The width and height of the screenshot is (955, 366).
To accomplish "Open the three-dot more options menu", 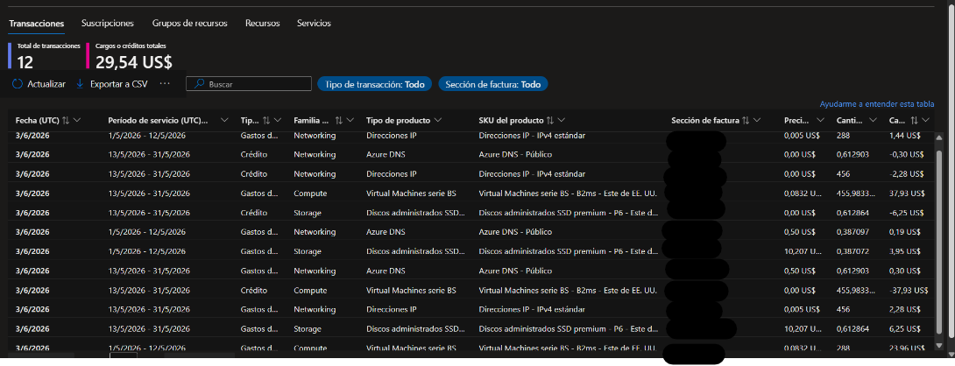I will [165, 84].
